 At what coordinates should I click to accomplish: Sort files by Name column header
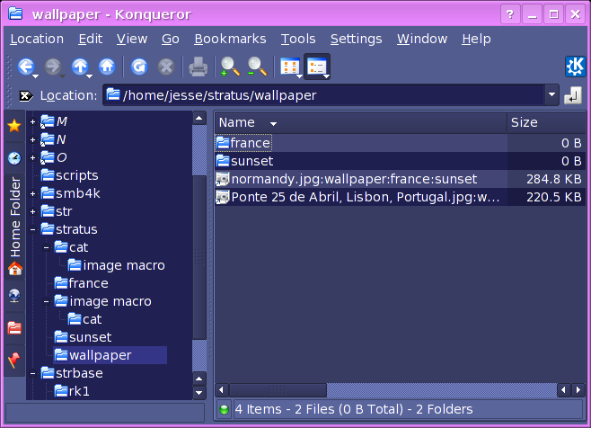click(x=361, y=122)
